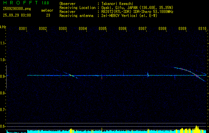Click the 0.9 kHz axis label
Screen dimensions: 209x133
3,76
